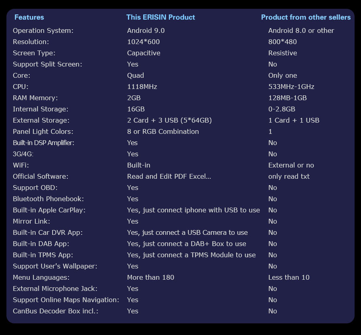Select the Capacitive screen type text

(144, 53)
